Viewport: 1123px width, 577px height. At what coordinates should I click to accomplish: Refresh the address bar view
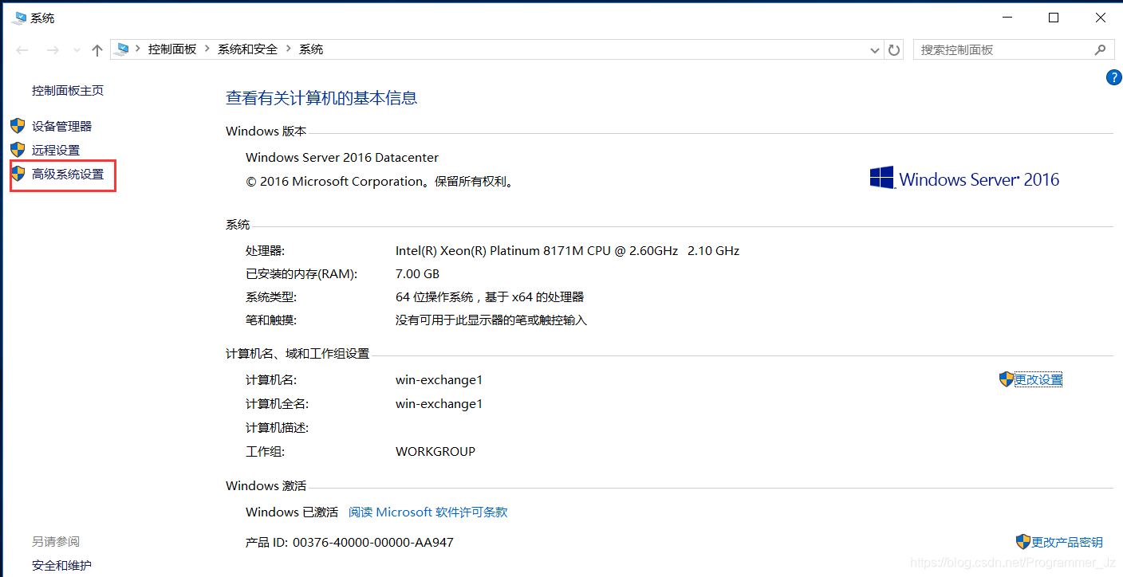tap(894, 49)
